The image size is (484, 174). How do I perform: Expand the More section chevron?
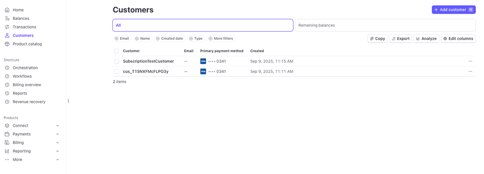click(57, 160)
